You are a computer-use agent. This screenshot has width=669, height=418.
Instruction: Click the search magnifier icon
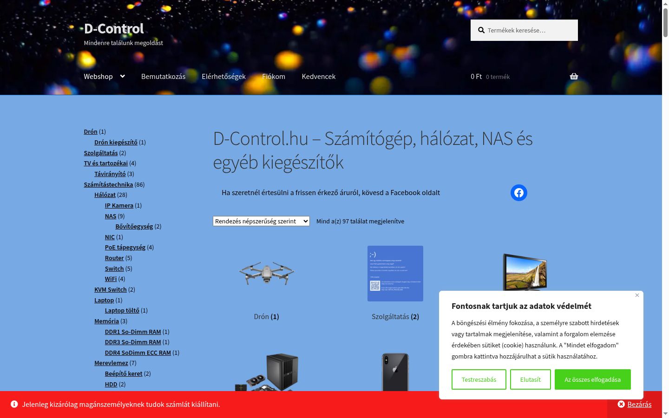click(x=481, y=30)
